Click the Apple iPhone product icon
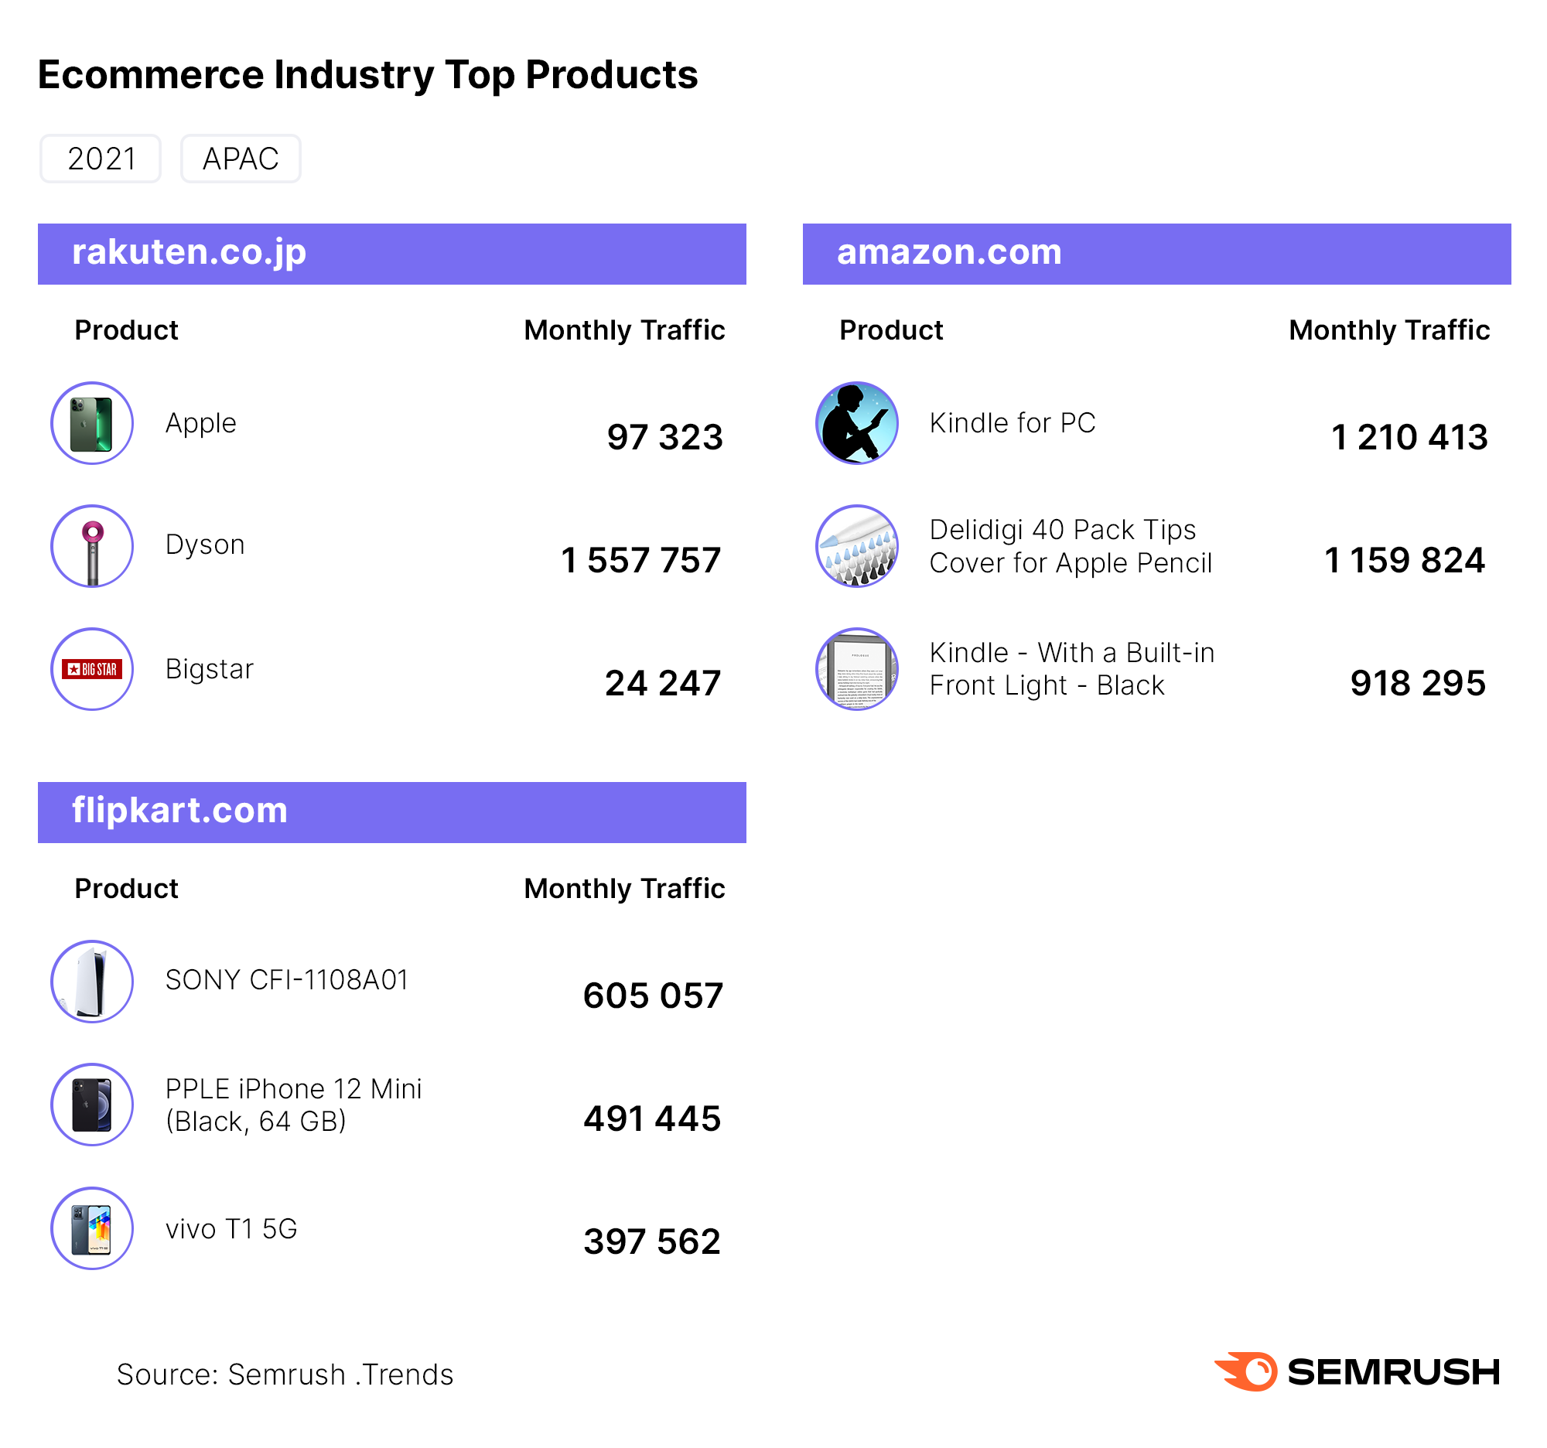 pos(92,423)
